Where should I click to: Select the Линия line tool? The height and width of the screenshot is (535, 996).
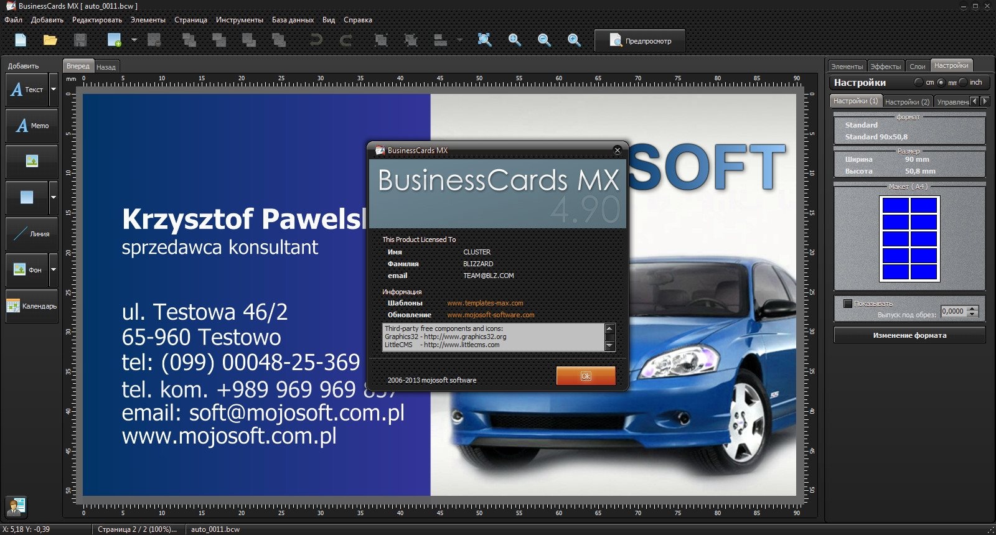coord(32,233)
